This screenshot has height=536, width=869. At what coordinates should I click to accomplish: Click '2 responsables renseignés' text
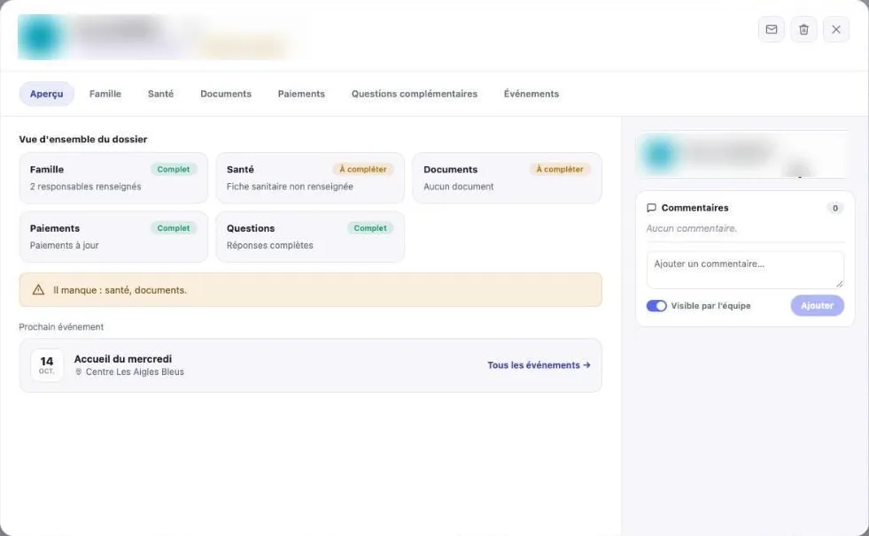[85, 187]
